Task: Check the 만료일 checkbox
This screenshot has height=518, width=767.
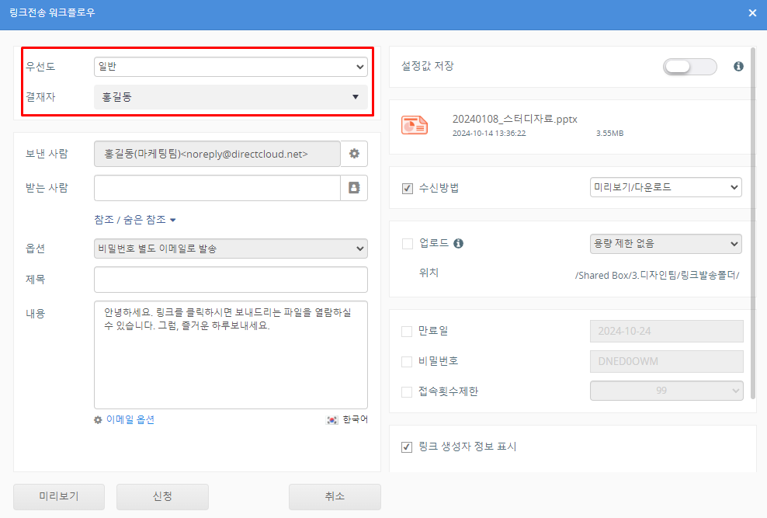Action: (x=408, y=332)
